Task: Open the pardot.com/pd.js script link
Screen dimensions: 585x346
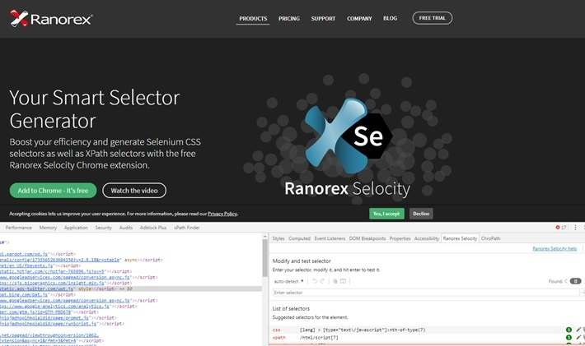Action: pos(24,254)
